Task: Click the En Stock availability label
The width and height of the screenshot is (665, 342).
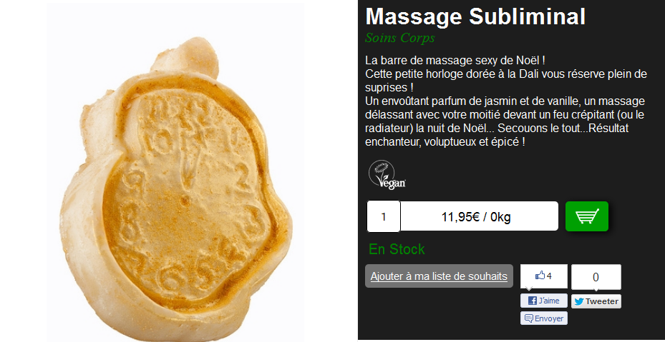Action: tap(397, 249)
